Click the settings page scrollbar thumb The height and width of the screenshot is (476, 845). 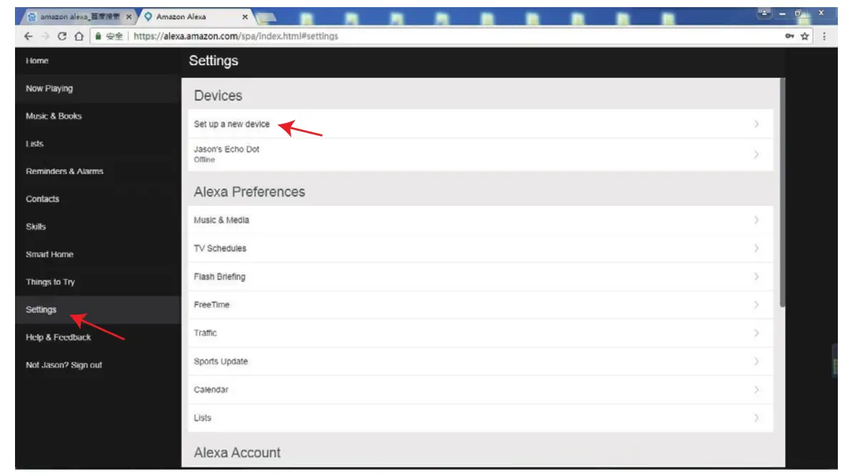782,193
